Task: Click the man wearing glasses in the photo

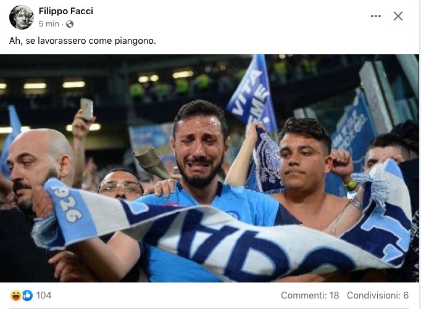Action: coord(120,185)
